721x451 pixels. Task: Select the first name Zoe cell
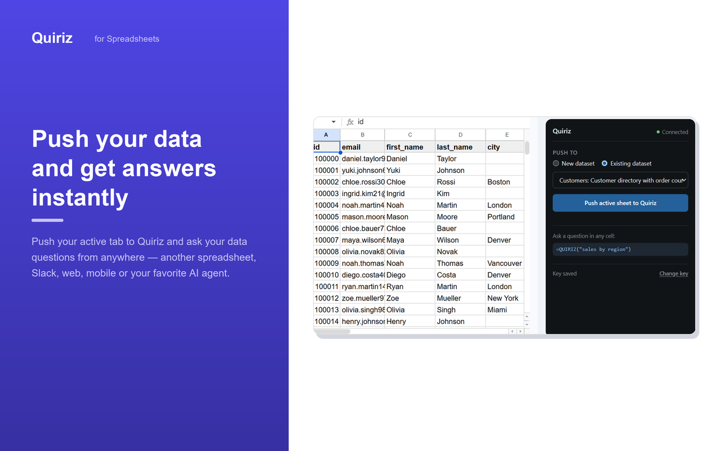pos(410,298)
